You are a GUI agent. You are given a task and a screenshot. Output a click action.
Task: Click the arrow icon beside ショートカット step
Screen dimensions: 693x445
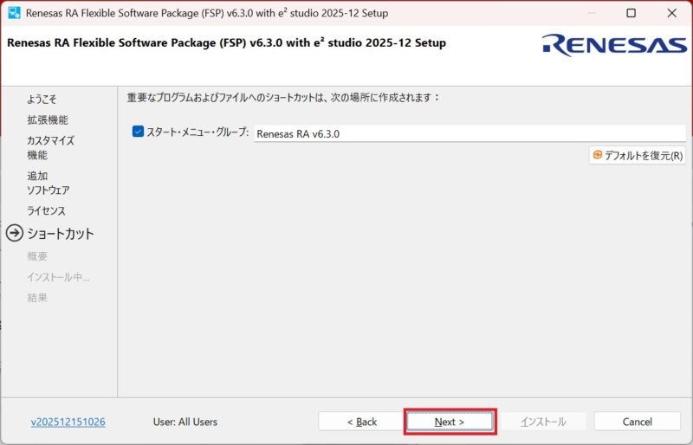(x=15, y=233)
